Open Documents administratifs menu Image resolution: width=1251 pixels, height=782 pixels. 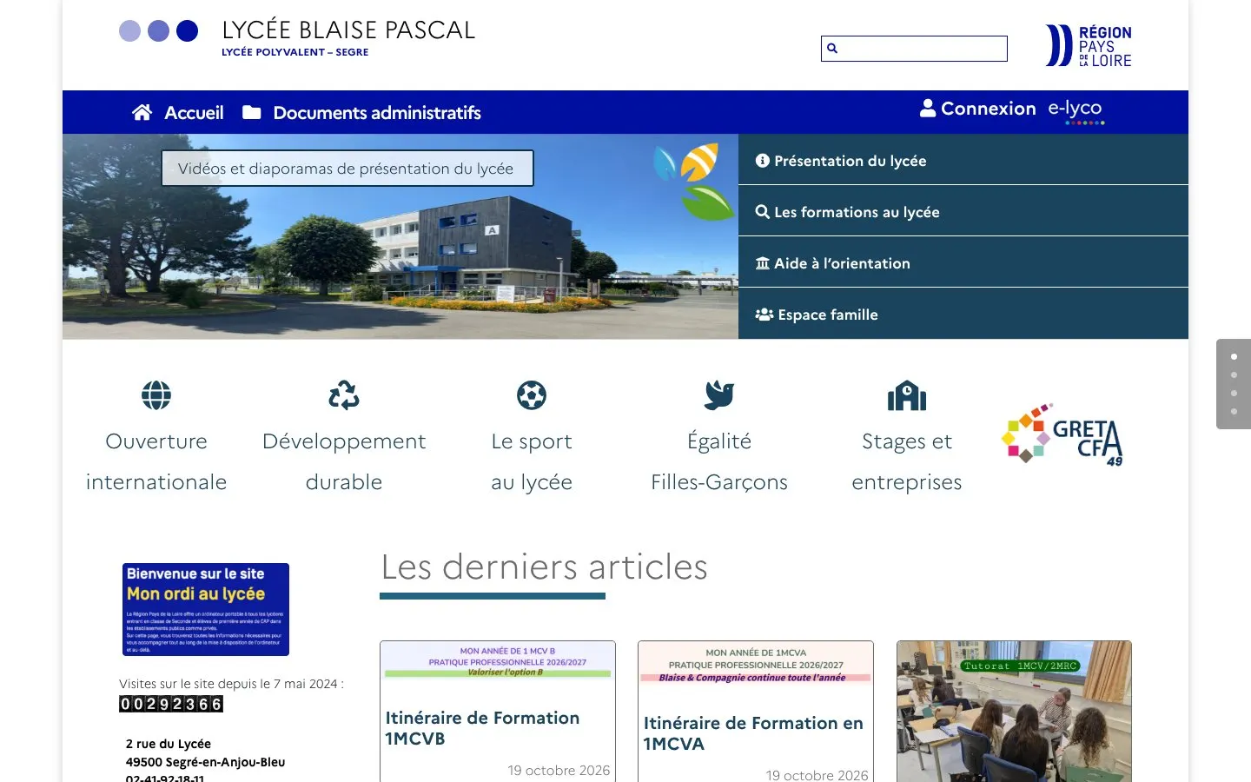tap(377, 113)
